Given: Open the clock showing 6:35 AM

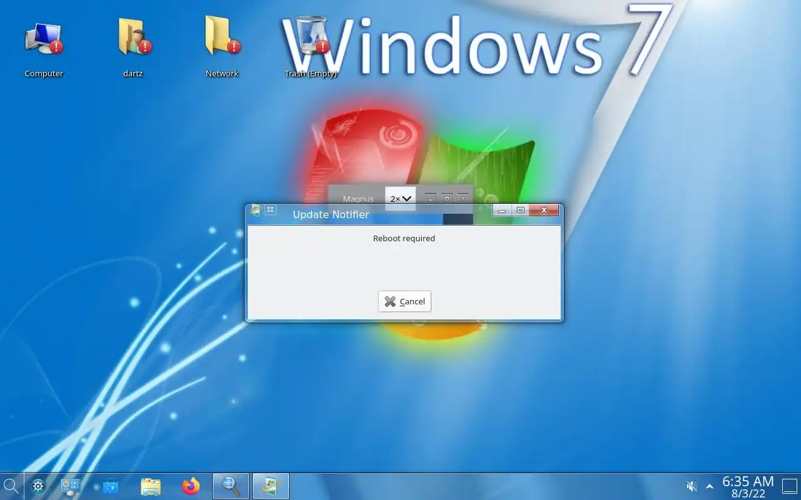Looking at the screenshot, I should [748, 486].
